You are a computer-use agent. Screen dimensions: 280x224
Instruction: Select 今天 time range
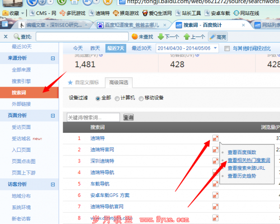(78, 48)
